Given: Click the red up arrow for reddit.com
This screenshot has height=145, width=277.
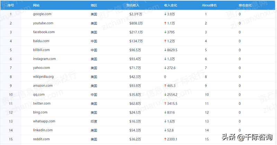Looking at the screenshot, I should coord(165,139).
